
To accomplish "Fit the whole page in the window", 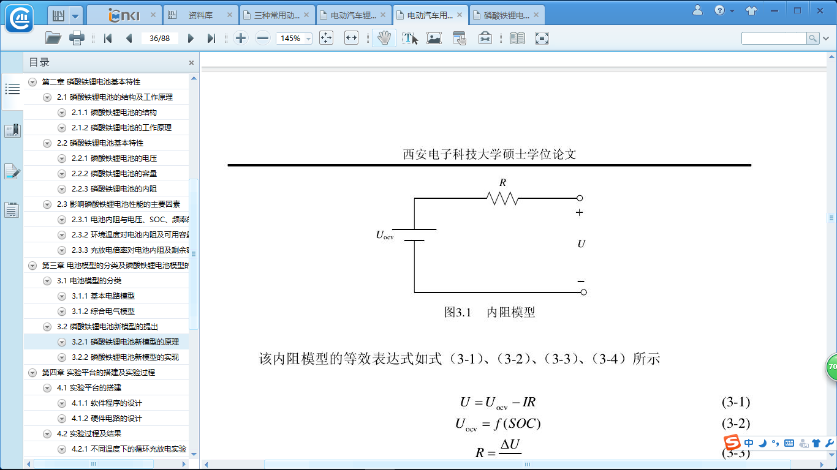I will pyautogui.click(x=326, y=38).
